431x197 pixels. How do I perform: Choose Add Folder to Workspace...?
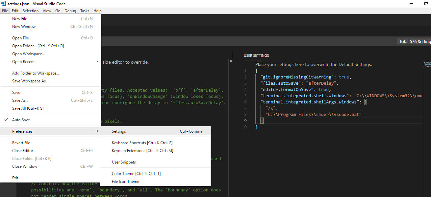point(50,73)
